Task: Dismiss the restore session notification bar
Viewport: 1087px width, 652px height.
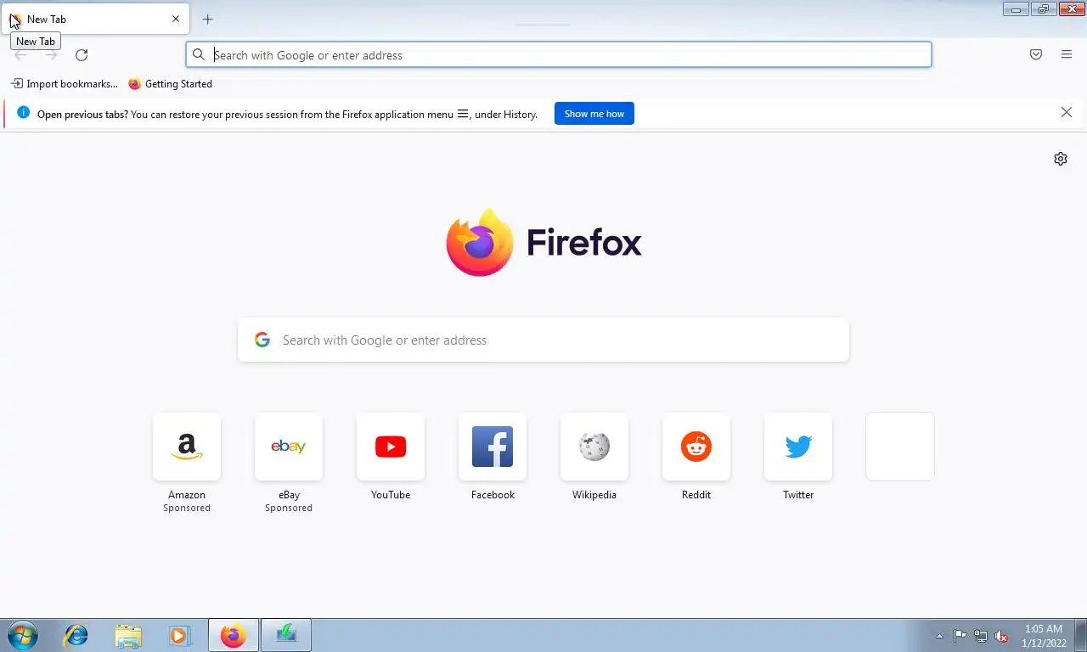Action: (x=1067, y=112)
